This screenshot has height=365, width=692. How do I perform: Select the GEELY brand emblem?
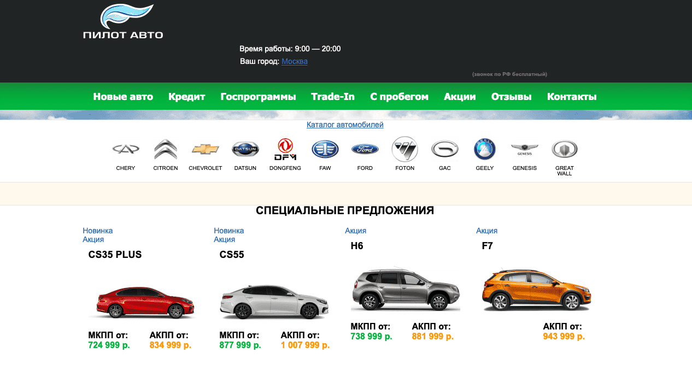[484, 148]
